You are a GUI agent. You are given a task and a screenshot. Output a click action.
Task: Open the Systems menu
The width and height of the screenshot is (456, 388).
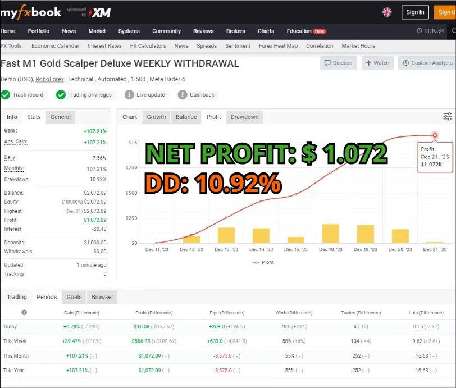(129, 31)
